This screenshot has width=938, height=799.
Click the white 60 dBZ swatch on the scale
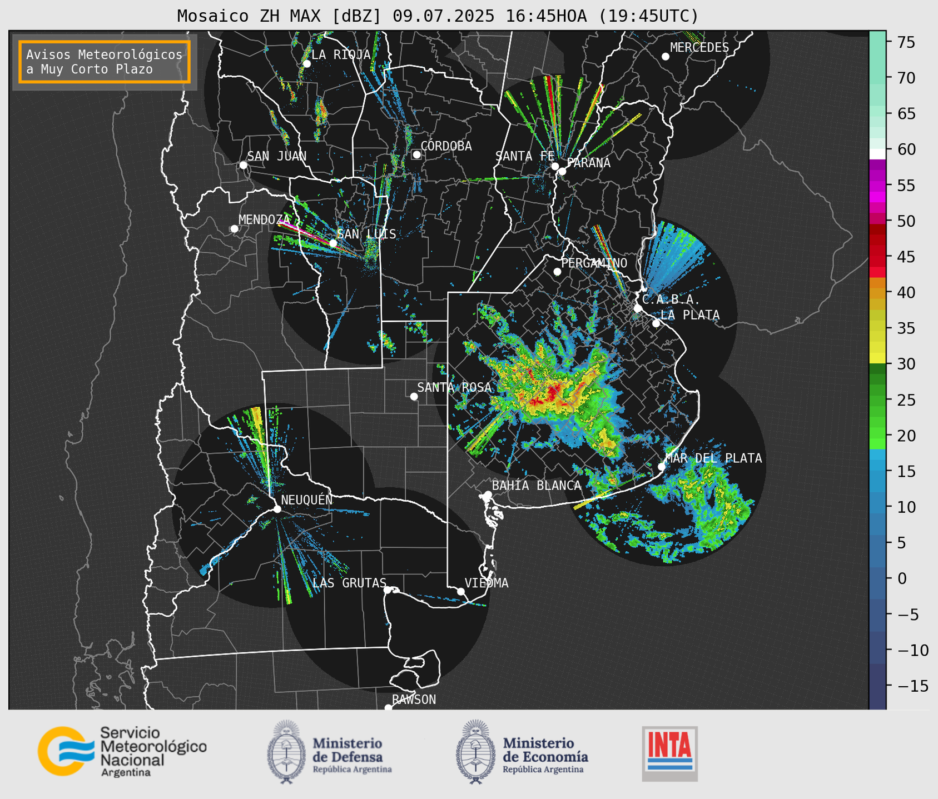(877, 153)
